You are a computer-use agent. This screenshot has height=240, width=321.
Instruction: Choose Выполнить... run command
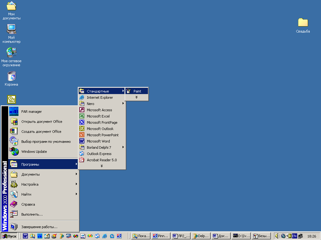click(43, 214)
